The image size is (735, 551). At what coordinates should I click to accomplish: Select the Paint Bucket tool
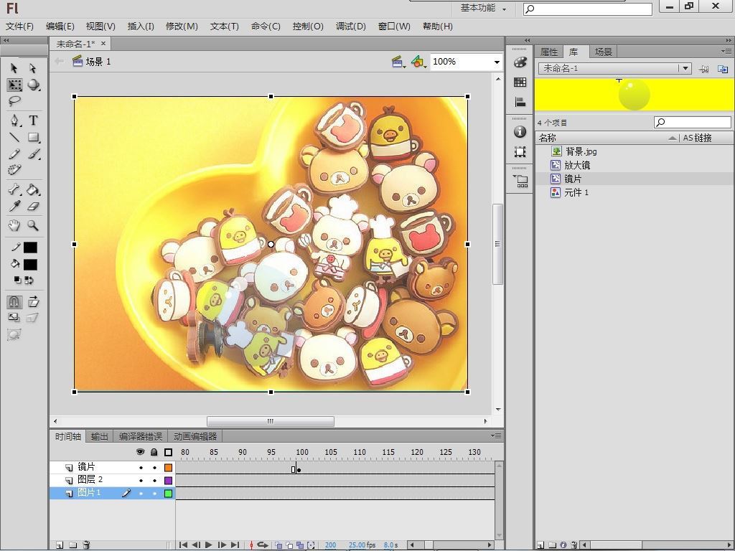pos(33,189)
